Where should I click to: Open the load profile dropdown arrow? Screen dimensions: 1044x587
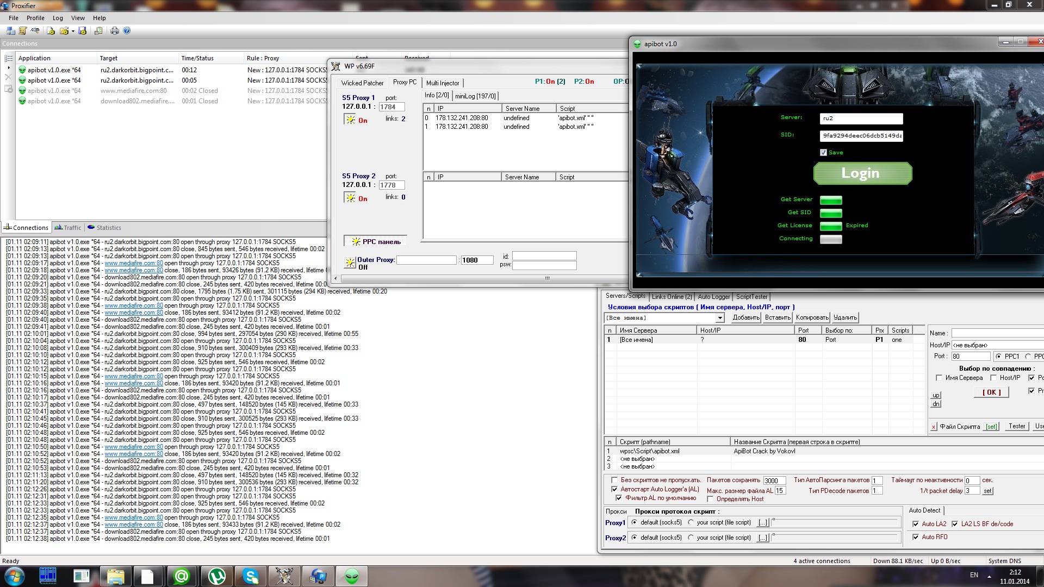pos(73,31)
